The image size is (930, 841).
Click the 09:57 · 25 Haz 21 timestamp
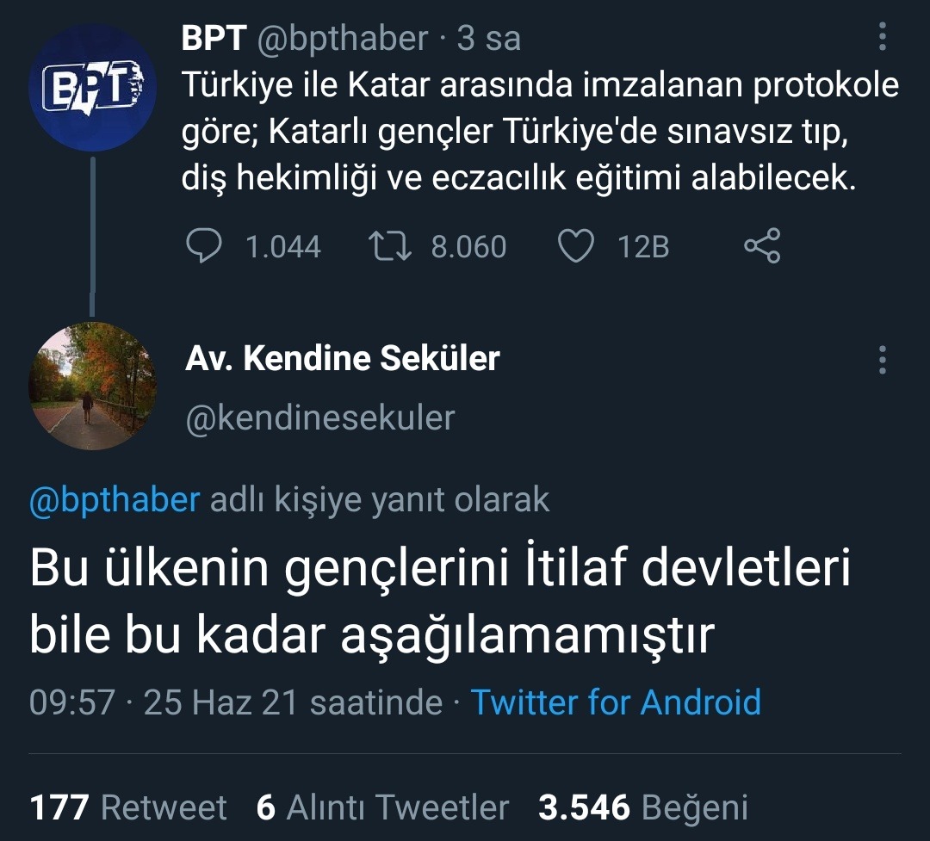click(235, 702)
